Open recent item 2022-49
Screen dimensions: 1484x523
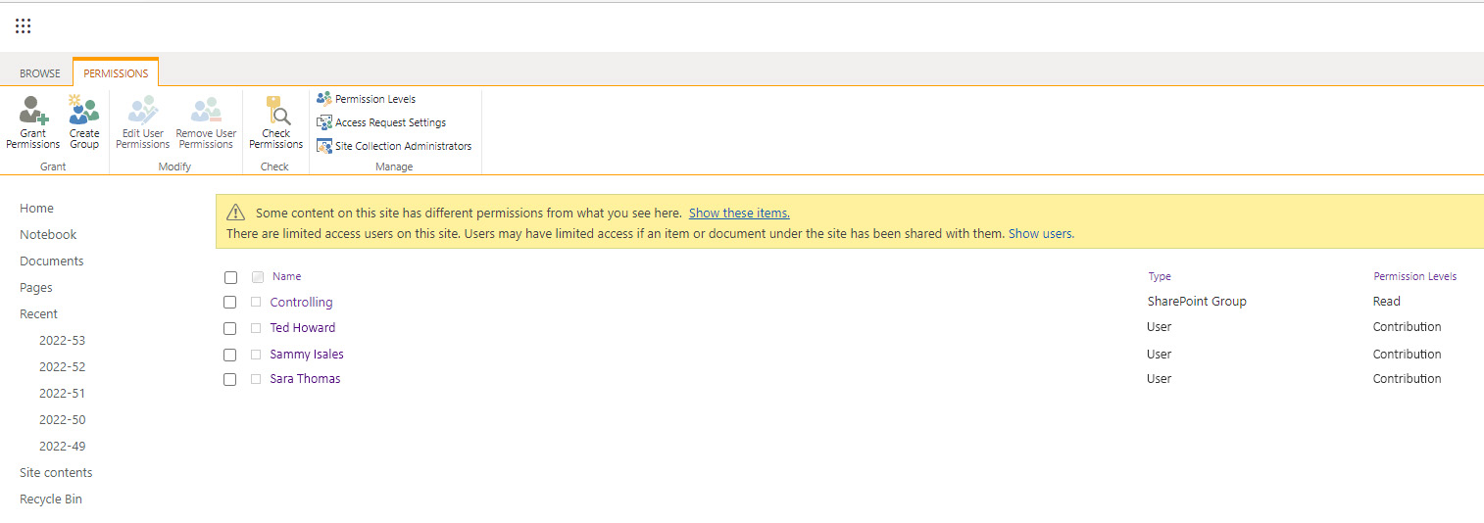click(x=62, y=447)
